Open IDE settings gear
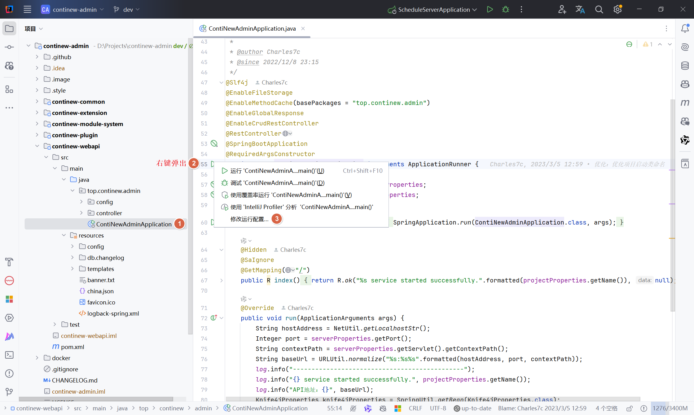 coord(617,9)
